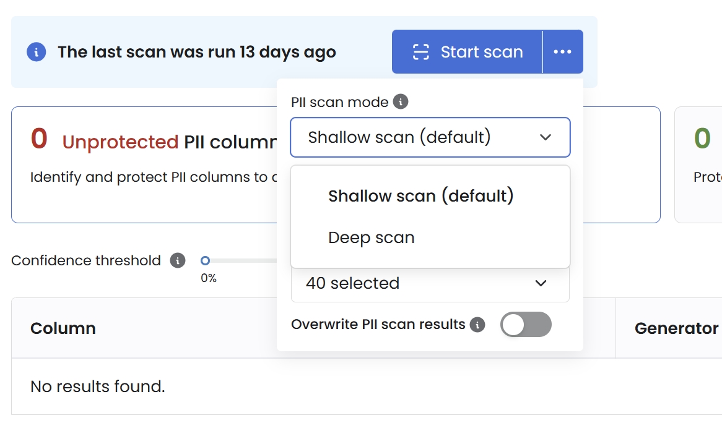Click chevron arrow in 40 selected field
The height and width of the screenshot is (444, 722).
(541, 283)
